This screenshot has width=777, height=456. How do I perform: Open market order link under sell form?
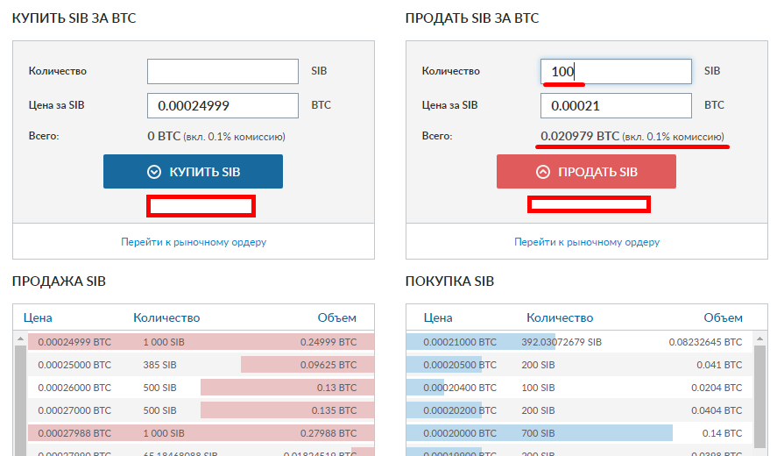point(587,242)
